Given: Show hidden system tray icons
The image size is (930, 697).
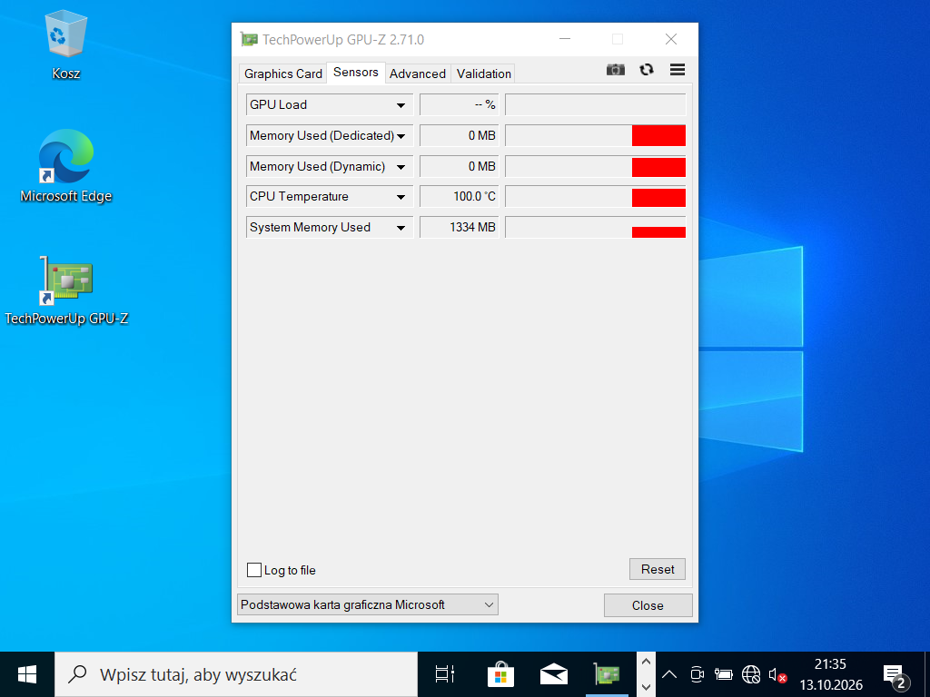Looking at the screenshot, I should [x=669, y=674].
